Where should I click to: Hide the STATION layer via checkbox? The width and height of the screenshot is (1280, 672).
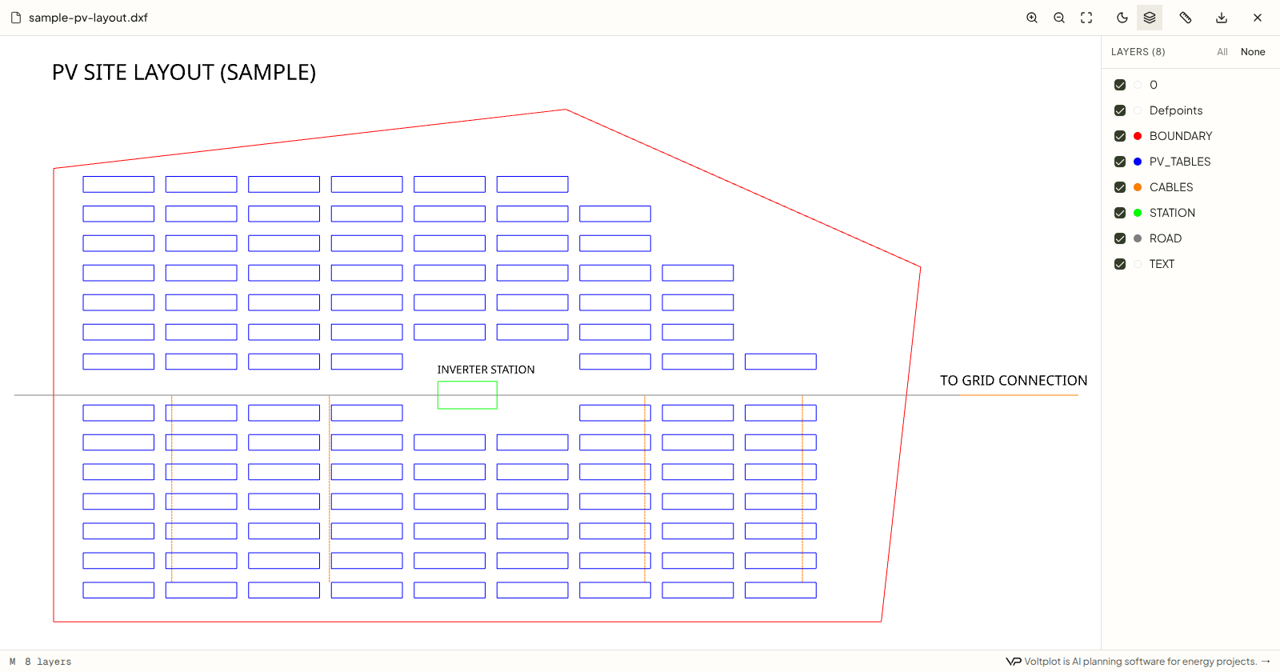(x=1120, y=213)
